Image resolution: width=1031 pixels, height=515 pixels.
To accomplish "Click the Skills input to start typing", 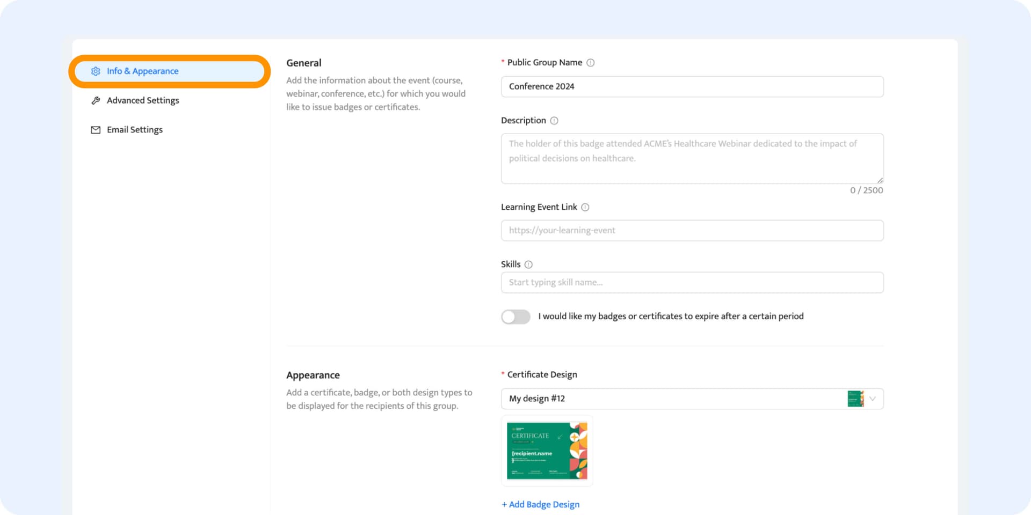I will [x=692, y=282].
